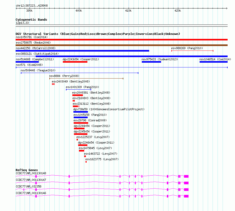
Task: Click the esv1623775 (Levy2007) label
Action: tap(102, 159)
